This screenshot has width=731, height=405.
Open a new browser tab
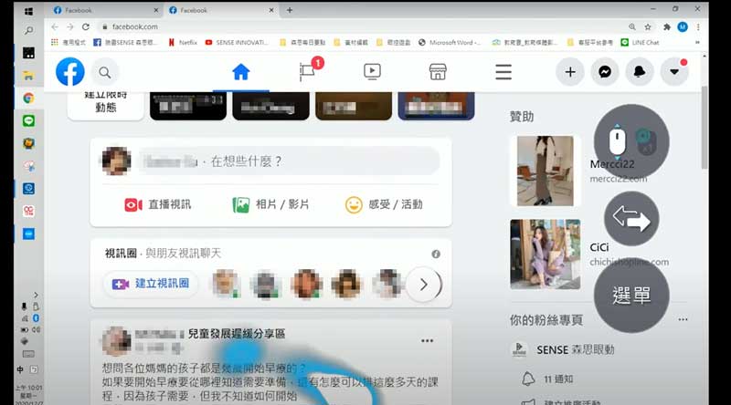(290, 10)
